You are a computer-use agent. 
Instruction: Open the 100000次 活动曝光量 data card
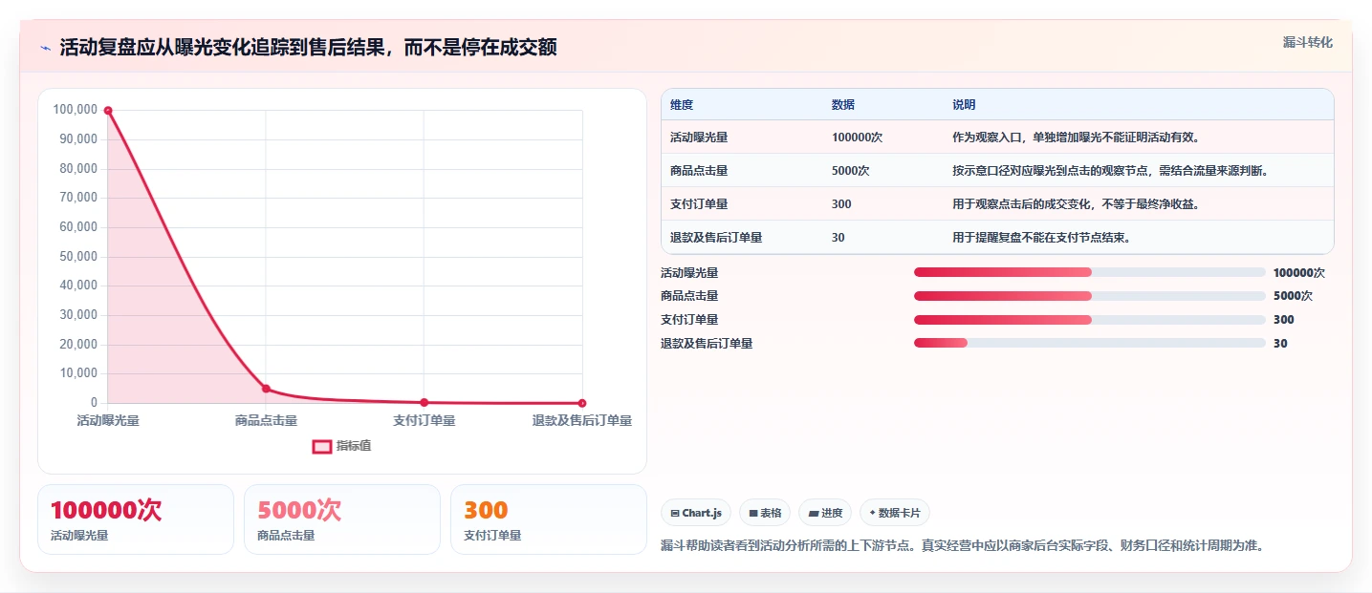pos(136,519)
